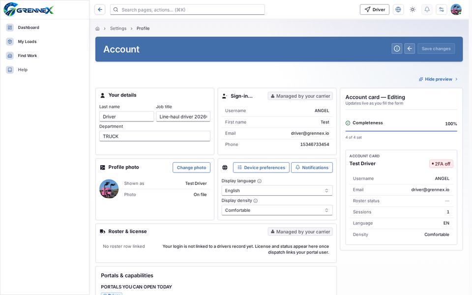
Task: Click the driver@grennex.io email in Sign-in card
Action: (x=310, y=133)
